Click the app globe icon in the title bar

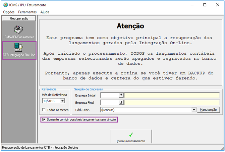coord(6,5)
